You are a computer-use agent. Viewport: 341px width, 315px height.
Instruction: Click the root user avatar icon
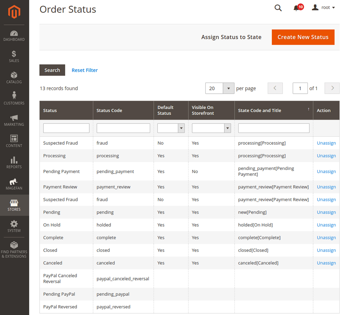(315, 7)
